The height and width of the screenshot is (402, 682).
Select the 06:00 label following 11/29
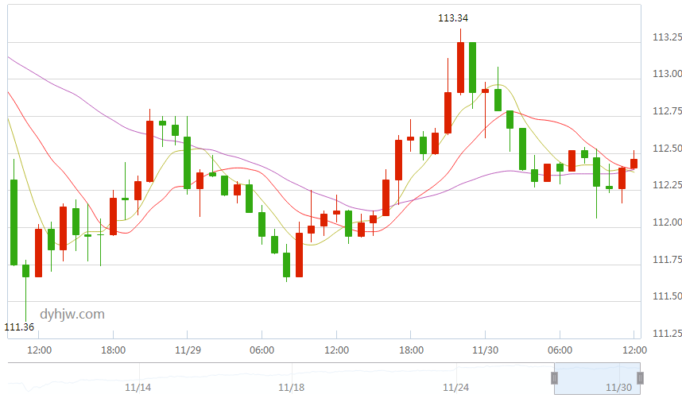tap(262, 350)
